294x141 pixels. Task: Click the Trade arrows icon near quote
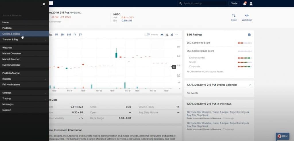click(x=234, y=15)
